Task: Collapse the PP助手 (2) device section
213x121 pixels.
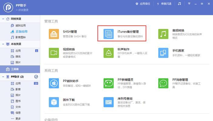Action: 3,77
